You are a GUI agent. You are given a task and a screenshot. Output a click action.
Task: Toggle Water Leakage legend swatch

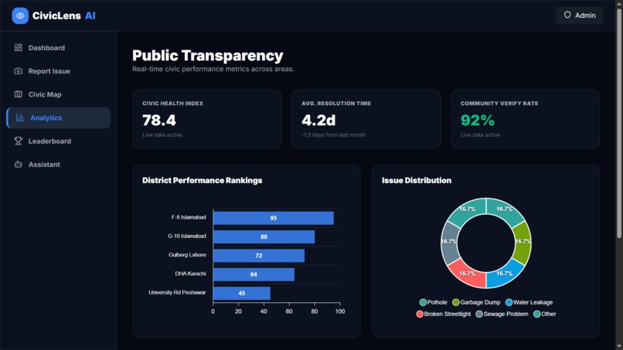click(x=509, y=302)
